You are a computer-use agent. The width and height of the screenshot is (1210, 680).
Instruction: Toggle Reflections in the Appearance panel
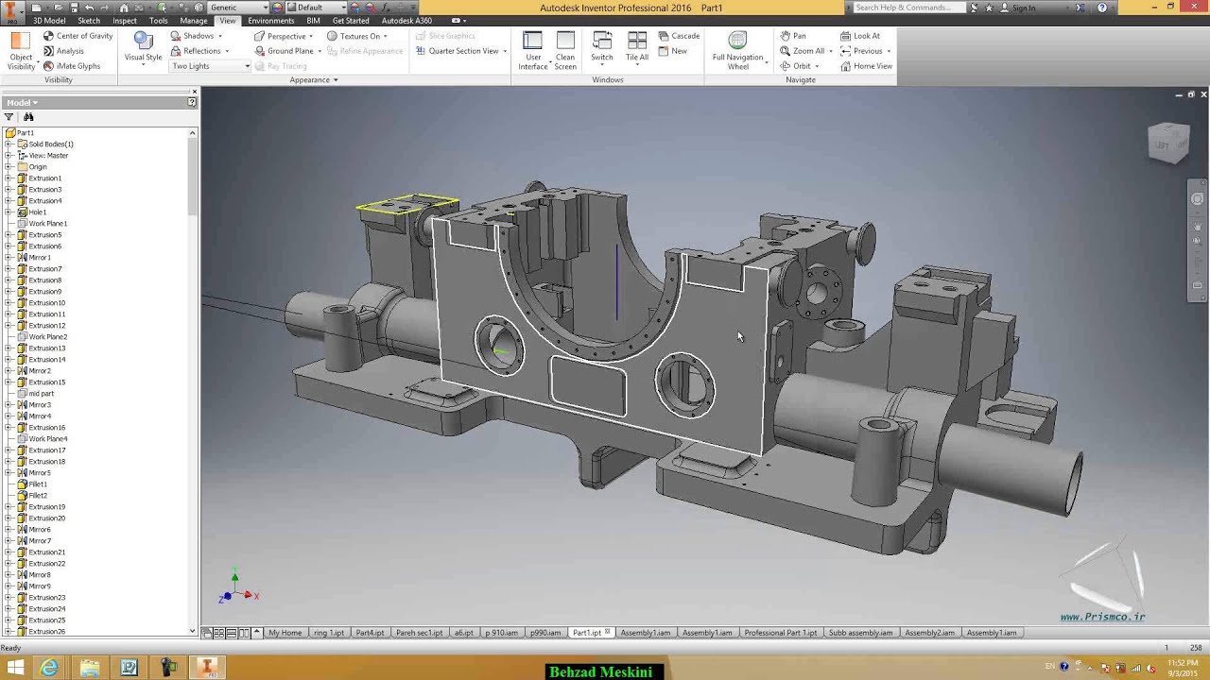pos(198,51)
